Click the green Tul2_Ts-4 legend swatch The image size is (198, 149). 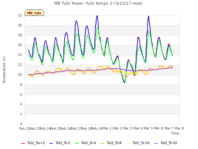pos(77,143)
